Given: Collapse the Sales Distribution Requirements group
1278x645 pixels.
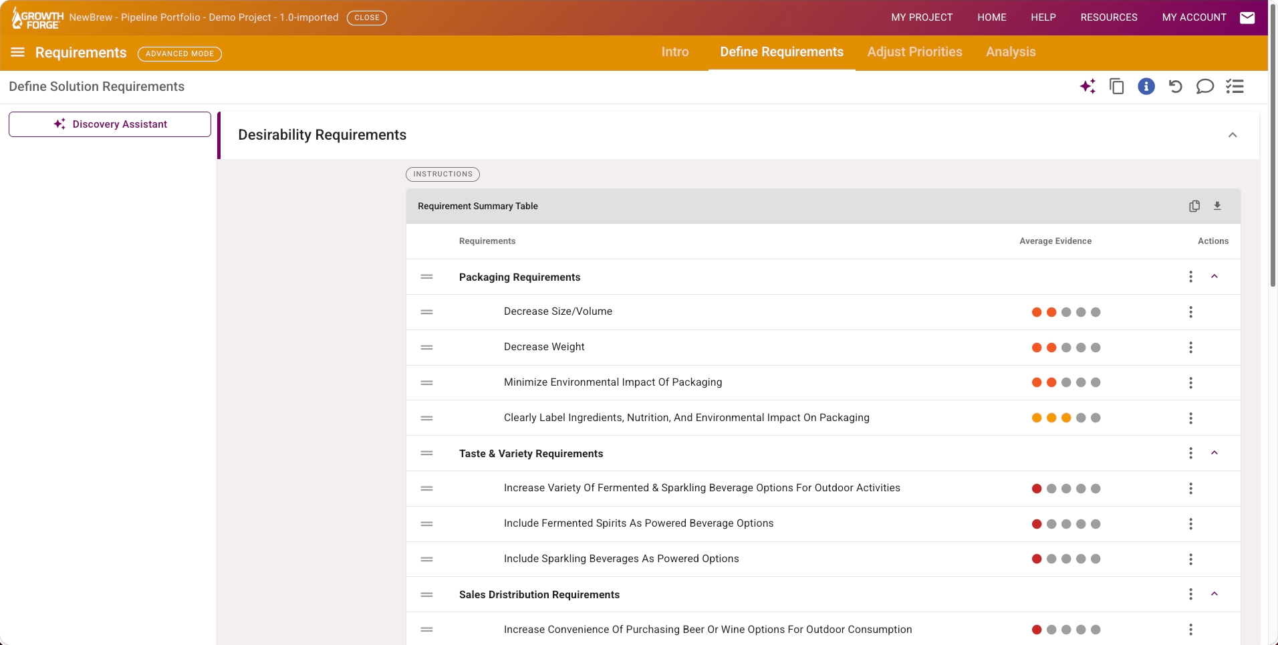Looking at the screenshot, I should (x=1215, y=594).
